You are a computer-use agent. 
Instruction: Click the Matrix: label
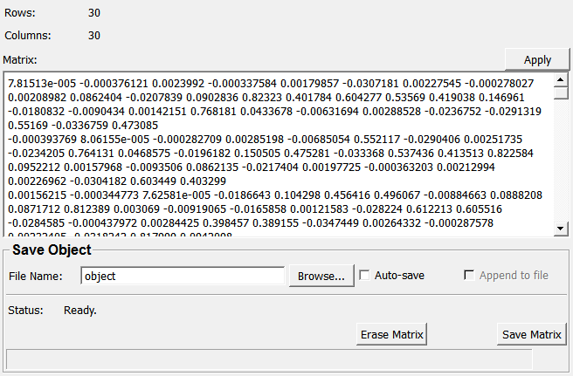point(19,59)
